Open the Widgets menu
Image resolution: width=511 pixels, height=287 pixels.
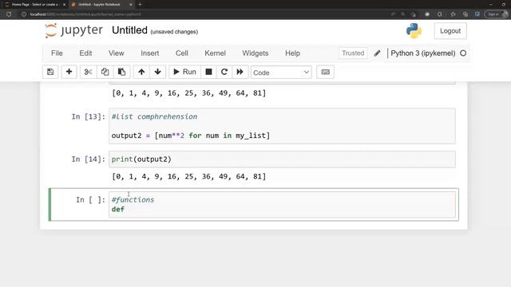pos(255,53)
